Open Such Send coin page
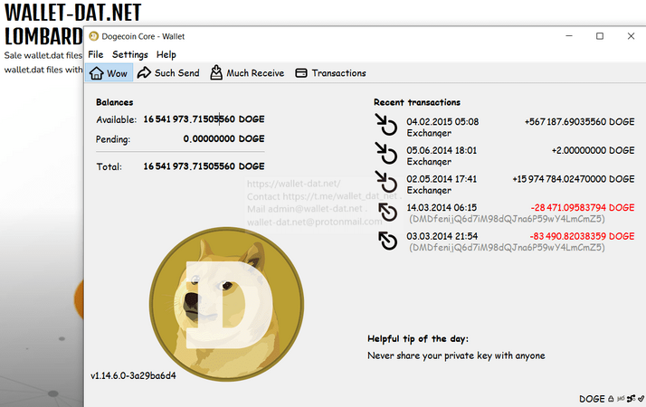The height and width of the screenshot is (407, 646). [x=168, y=73]
